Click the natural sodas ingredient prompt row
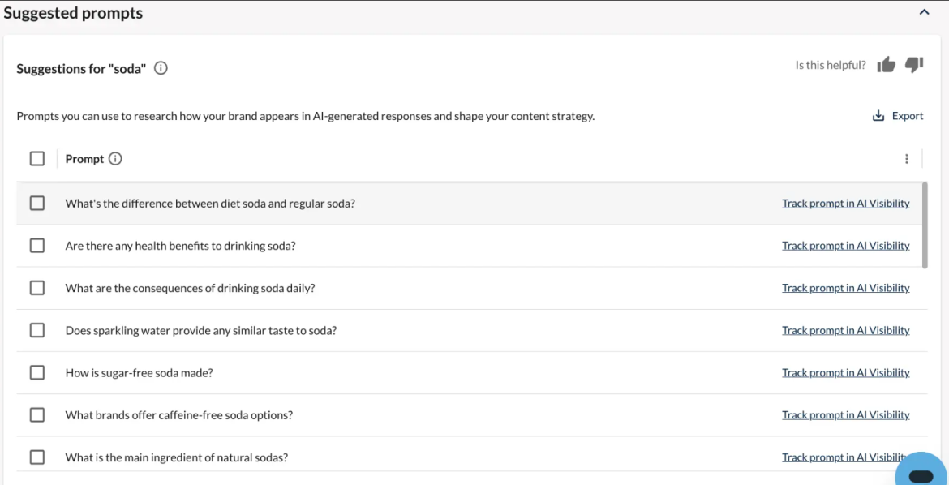Viewport: 949px width, 485px height. [471, 457]
